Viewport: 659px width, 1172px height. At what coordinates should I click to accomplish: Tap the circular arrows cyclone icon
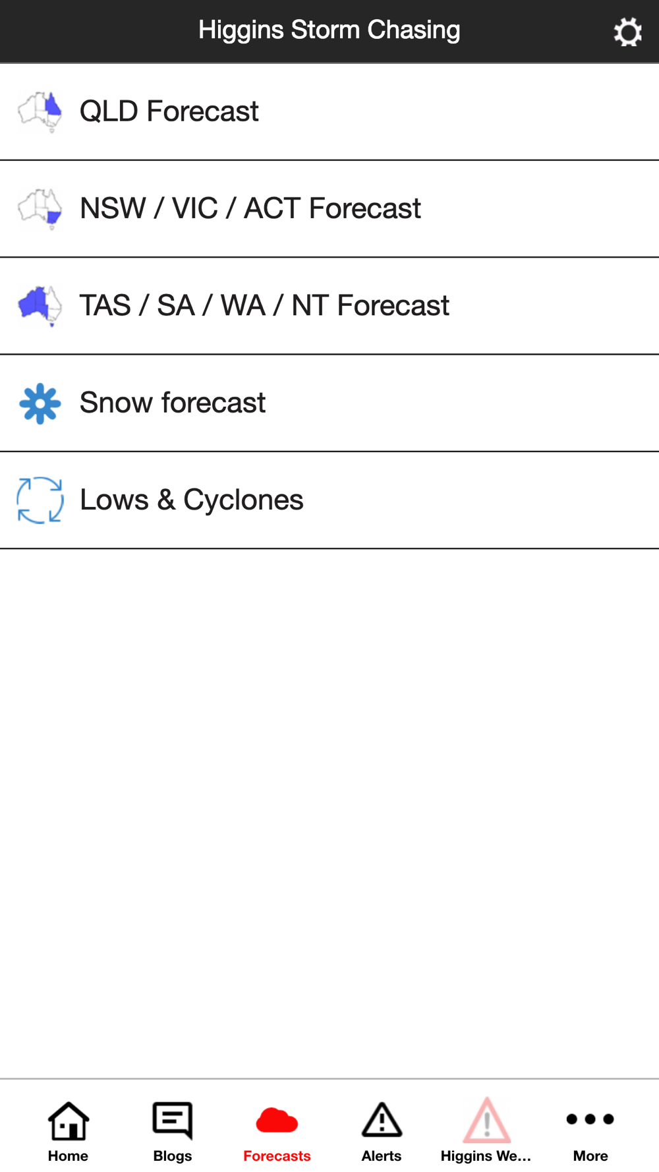point(40,500)
